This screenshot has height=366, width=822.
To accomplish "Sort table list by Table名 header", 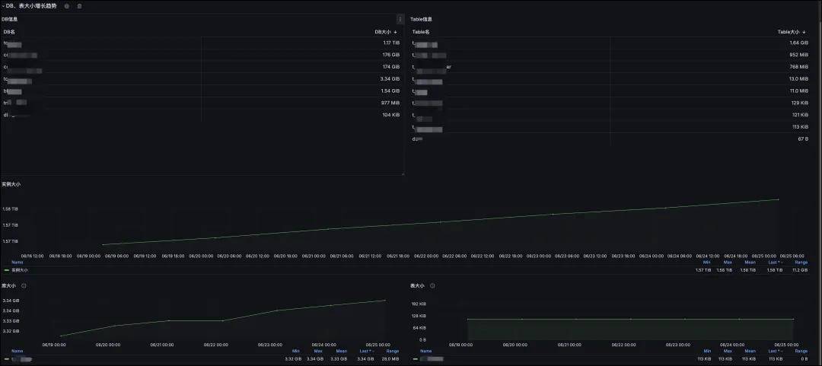I will [x=421, y=32].
